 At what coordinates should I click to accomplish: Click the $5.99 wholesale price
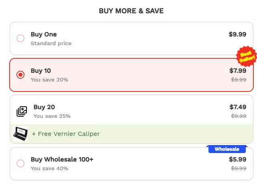click(x=238, y=159)
